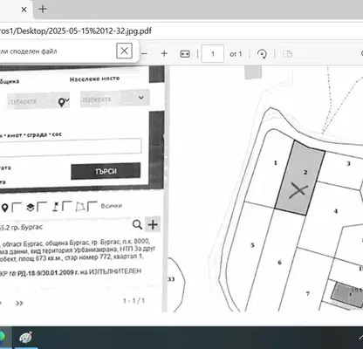Click the 'Населено място' label
This screenshot has height=349, width=363.
(94, 79)
